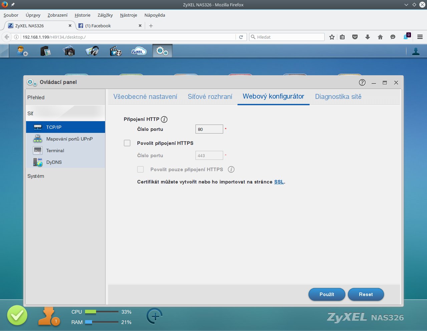Click the HTTP connection info icon
427x331 pixels.
[x=164, y=119]
